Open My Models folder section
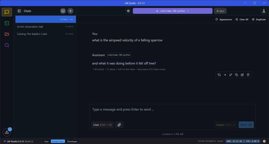 tap(7, 34)
